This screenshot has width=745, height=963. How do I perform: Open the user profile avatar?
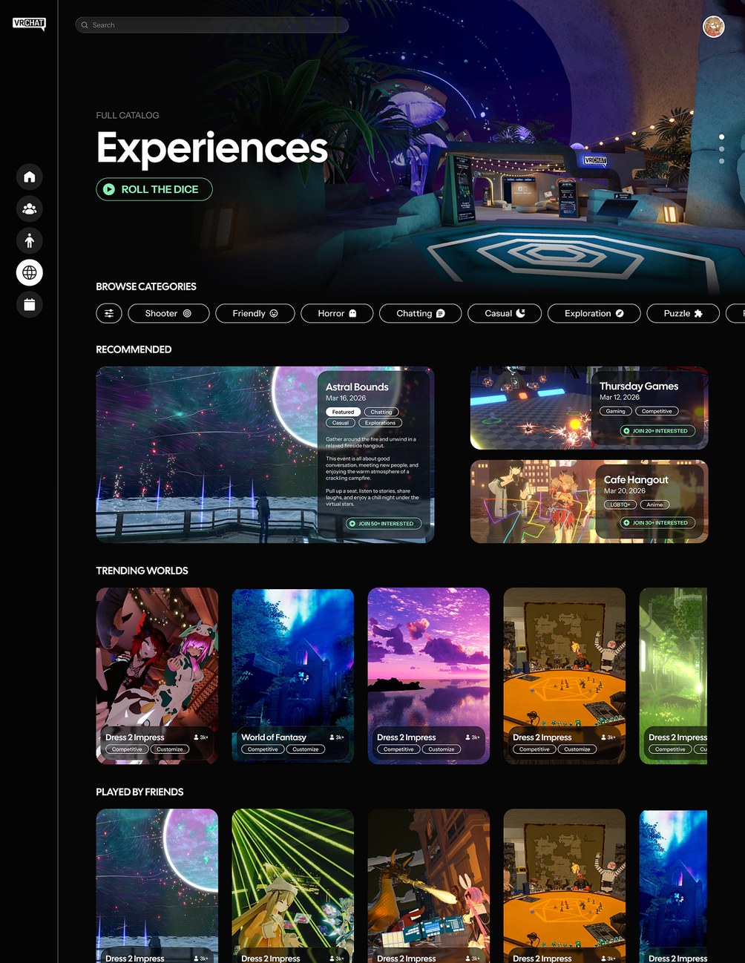coord(713,27)
